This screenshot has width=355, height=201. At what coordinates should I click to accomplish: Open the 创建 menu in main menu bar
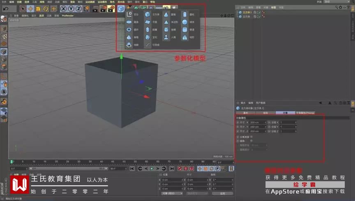(19, 2)
